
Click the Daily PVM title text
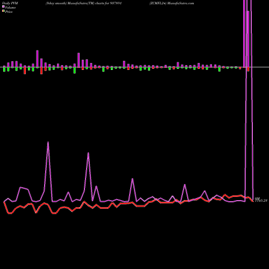click(10, 3)
